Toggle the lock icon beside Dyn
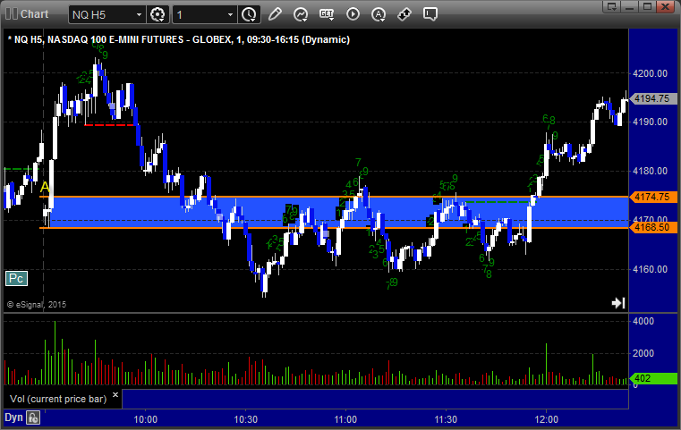 point(33,417)
